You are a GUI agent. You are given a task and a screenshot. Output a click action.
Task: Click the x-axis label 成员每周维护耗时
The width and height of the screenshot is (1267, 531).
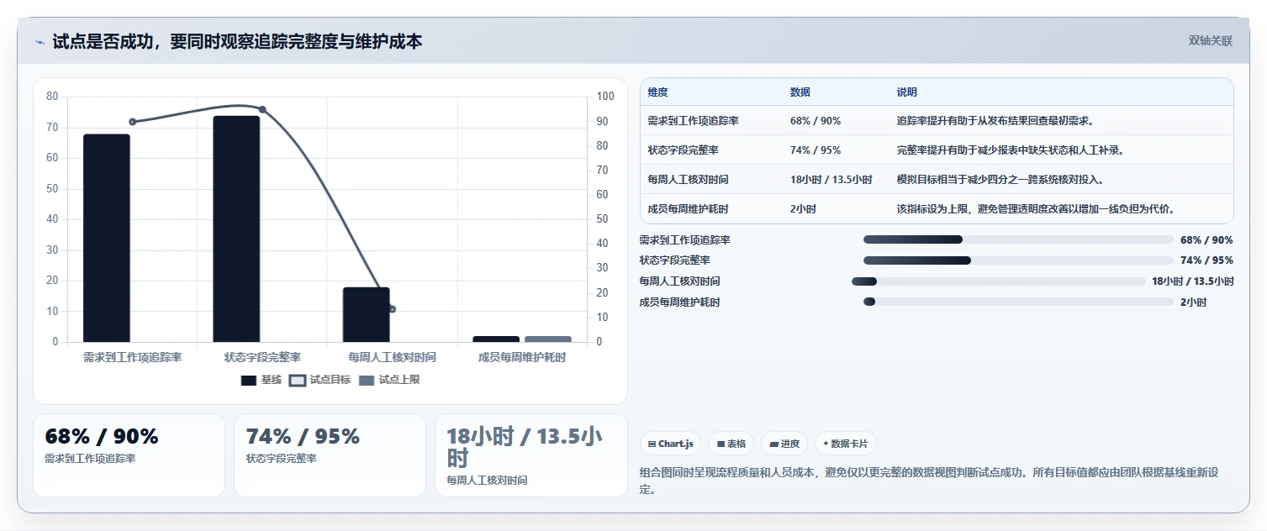[522, 357]
